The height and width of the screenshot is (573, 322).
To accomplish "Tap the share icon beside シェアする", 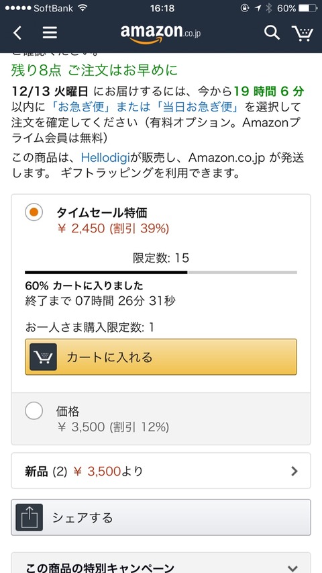I will (x=30, y=517).
